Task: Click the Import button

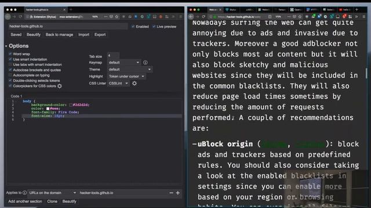Action: coord(83,35)
